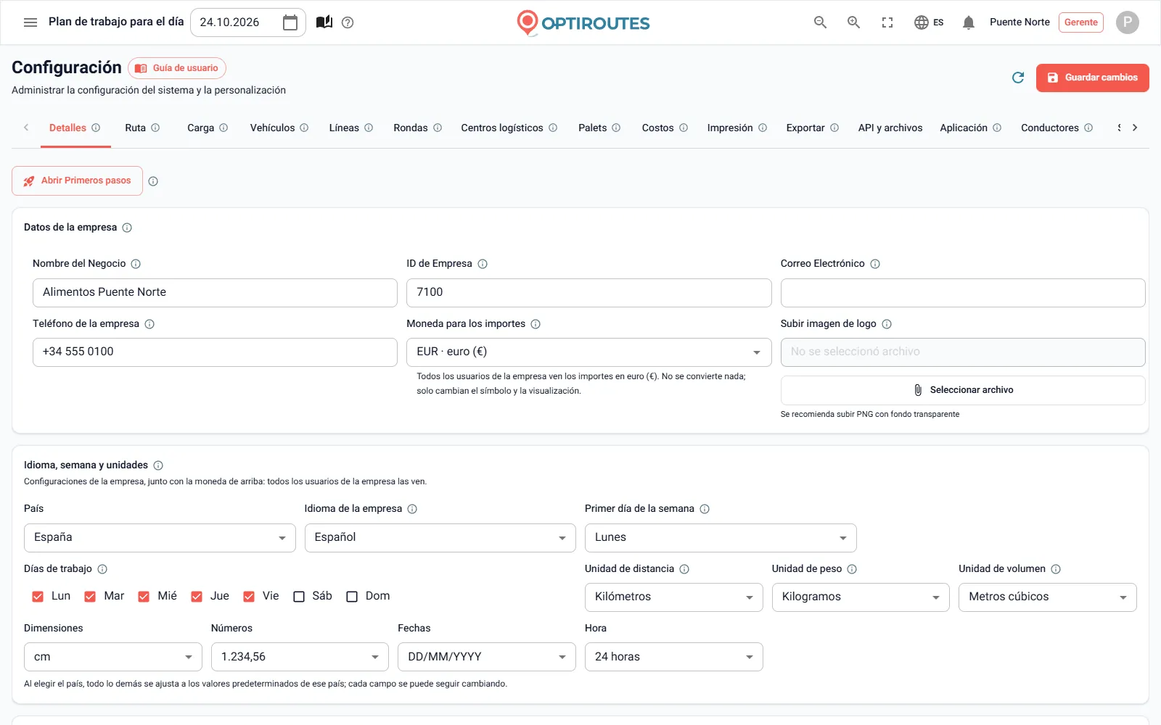The width and height of the screenshot is (1161, 725).
Task: Click the search magnifier icon
Action: (820, 22)
